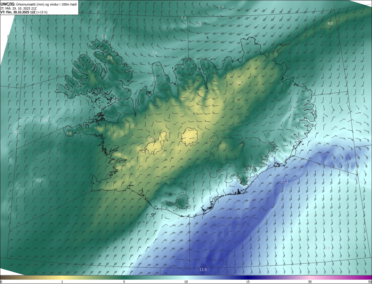
Task: Click the 0 tick label on the colorbar
Action: tap(1, 282)
